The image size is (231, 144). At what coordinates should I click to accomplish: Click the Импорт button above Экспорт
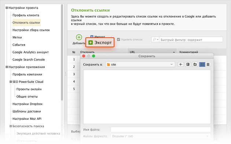(98, 37)
